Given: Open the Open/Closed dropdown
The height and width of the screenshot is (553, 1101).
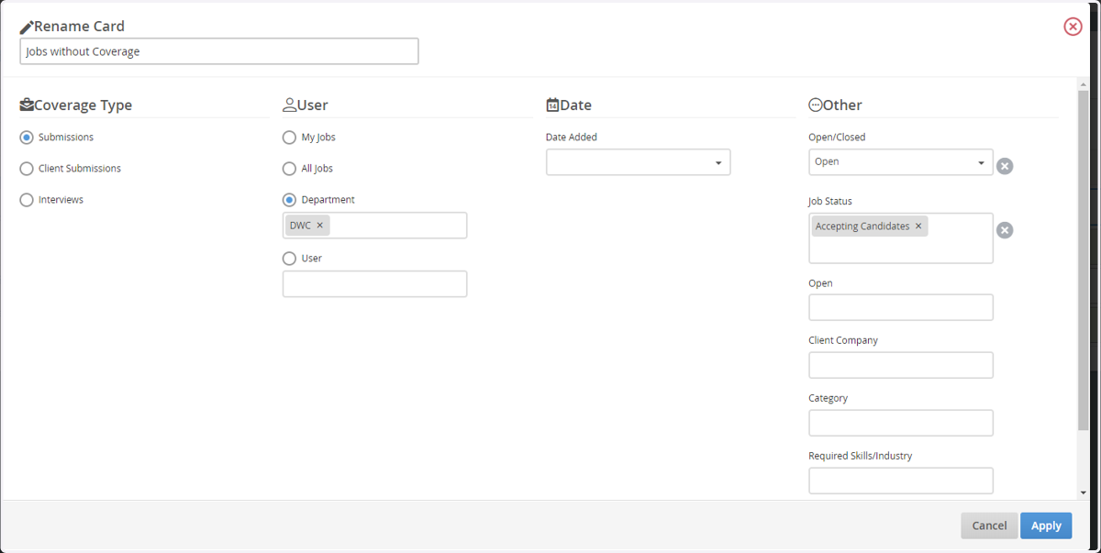Looking at the screenshot, I should (x=901, y=162).
